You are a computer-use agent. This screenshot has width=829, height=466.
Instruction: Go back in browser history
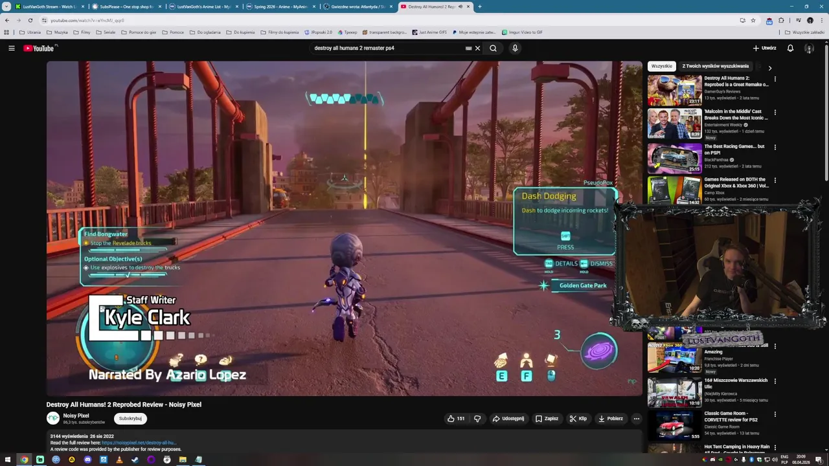point(7,20)
